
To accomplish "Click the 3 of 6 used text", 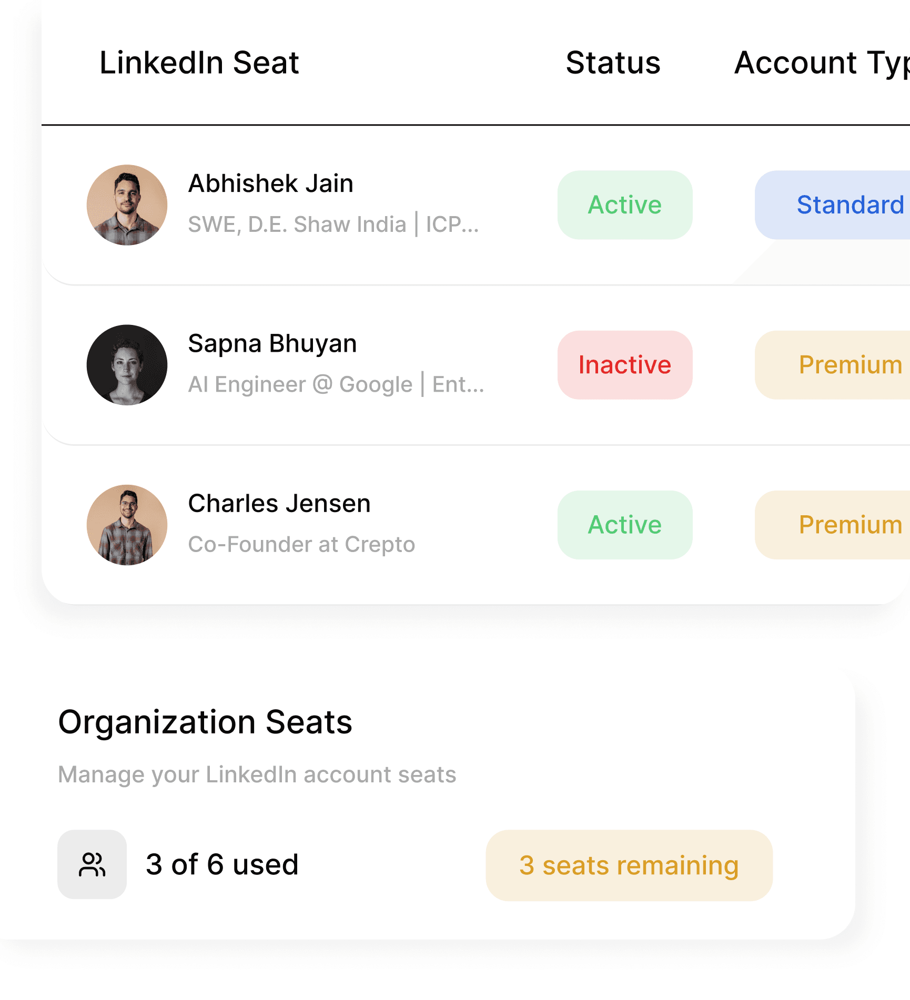I will (x=222, y=864).
